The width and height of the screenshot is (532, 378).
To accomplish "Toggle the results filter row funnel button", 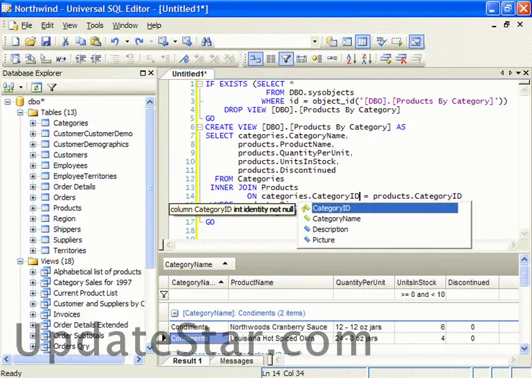I will click(286, 59).
